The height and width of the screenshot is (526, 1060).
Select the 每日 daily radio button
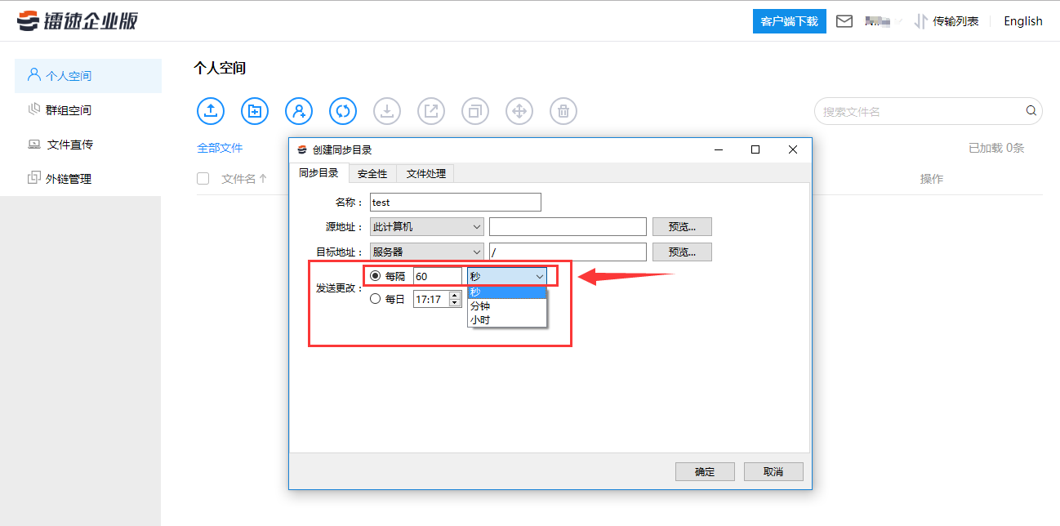(x=375, y=299)
